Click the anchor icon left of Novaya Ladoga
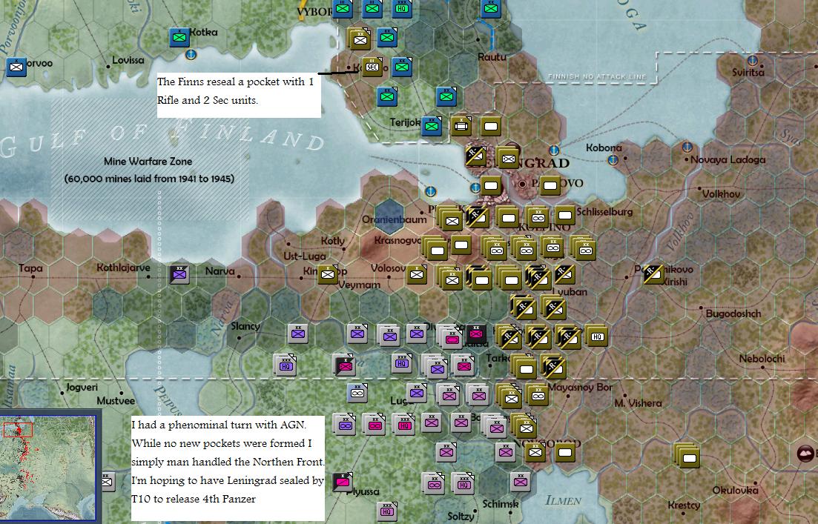The height and width of the screenshot is (524, 818). 687,147
